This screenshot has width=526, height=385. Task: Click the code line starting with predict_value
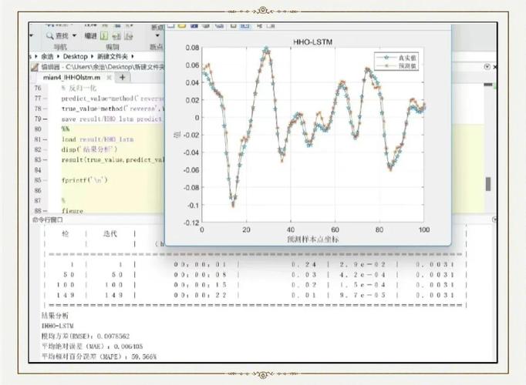[113, 99]
